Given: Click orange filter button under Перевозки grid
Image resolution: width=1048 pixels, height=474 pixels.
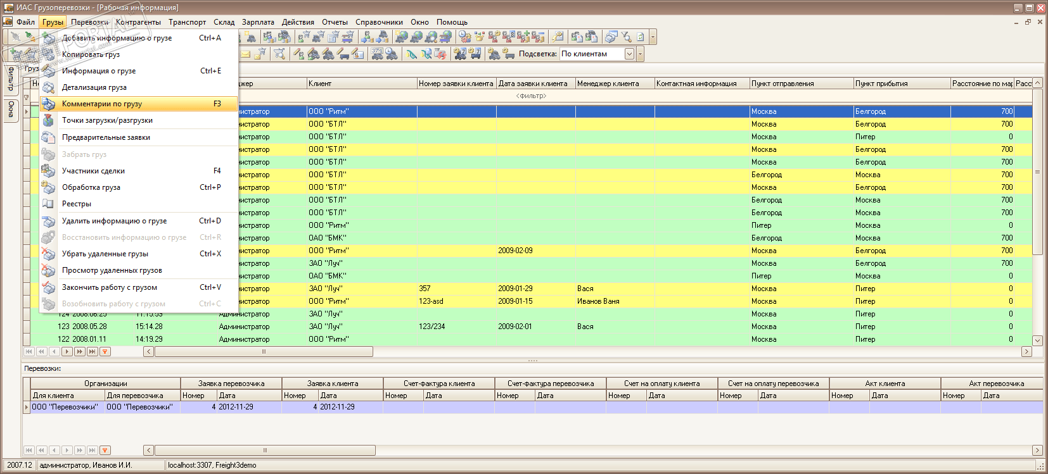Looking at the screenshot, I should (x=105, y=450).
